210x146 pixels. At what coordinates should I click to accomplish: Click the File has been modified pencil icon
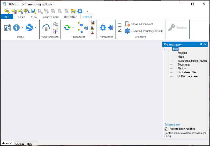point(166,129)
